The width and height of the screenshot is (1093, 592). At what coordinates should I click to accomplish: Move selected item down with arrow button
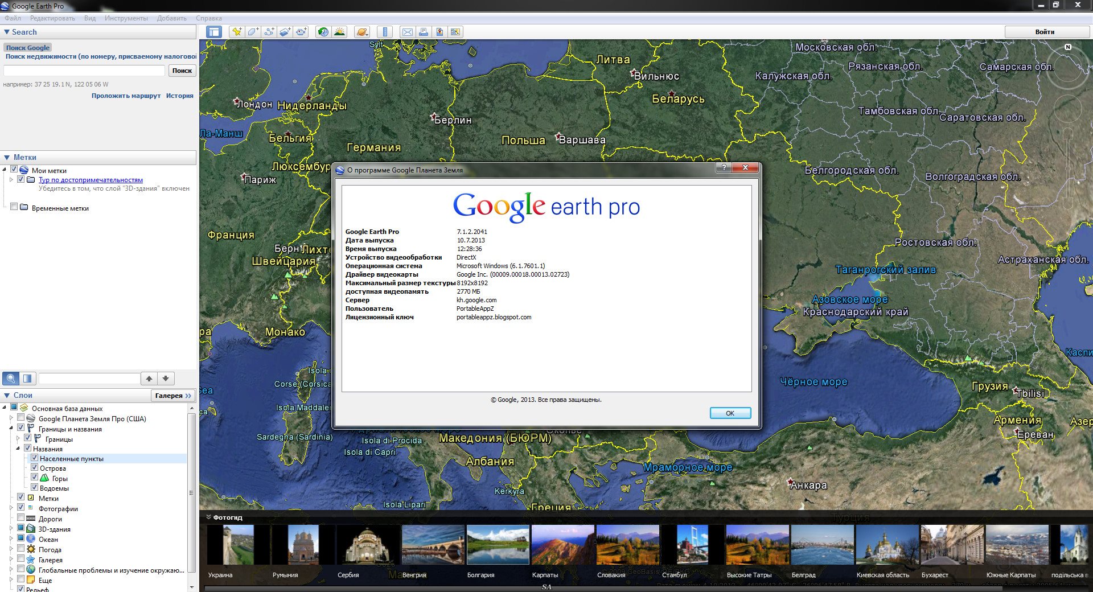coord(166,379)
